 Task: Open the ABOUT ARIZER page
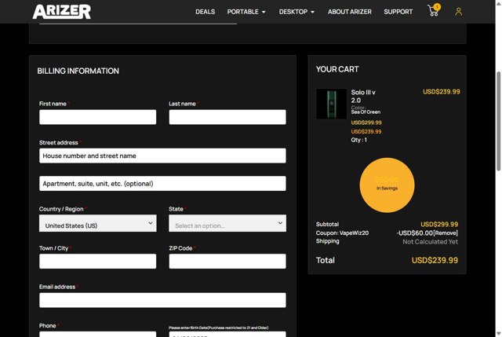coord(350,12)
